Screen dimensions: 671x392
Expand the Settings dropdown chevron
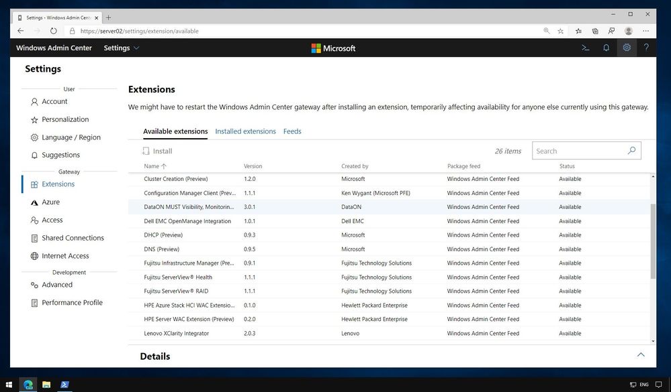136,48
